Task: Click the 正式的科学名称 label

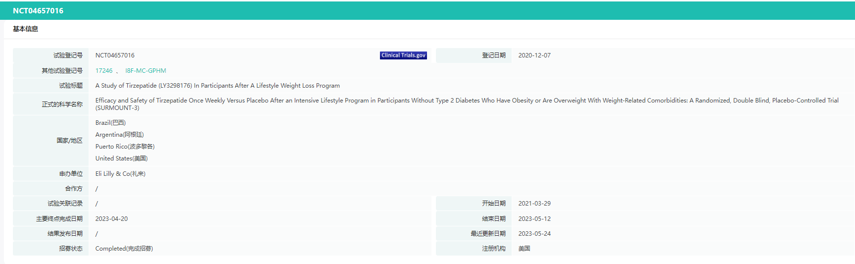Action: click(x=62, y=105)
